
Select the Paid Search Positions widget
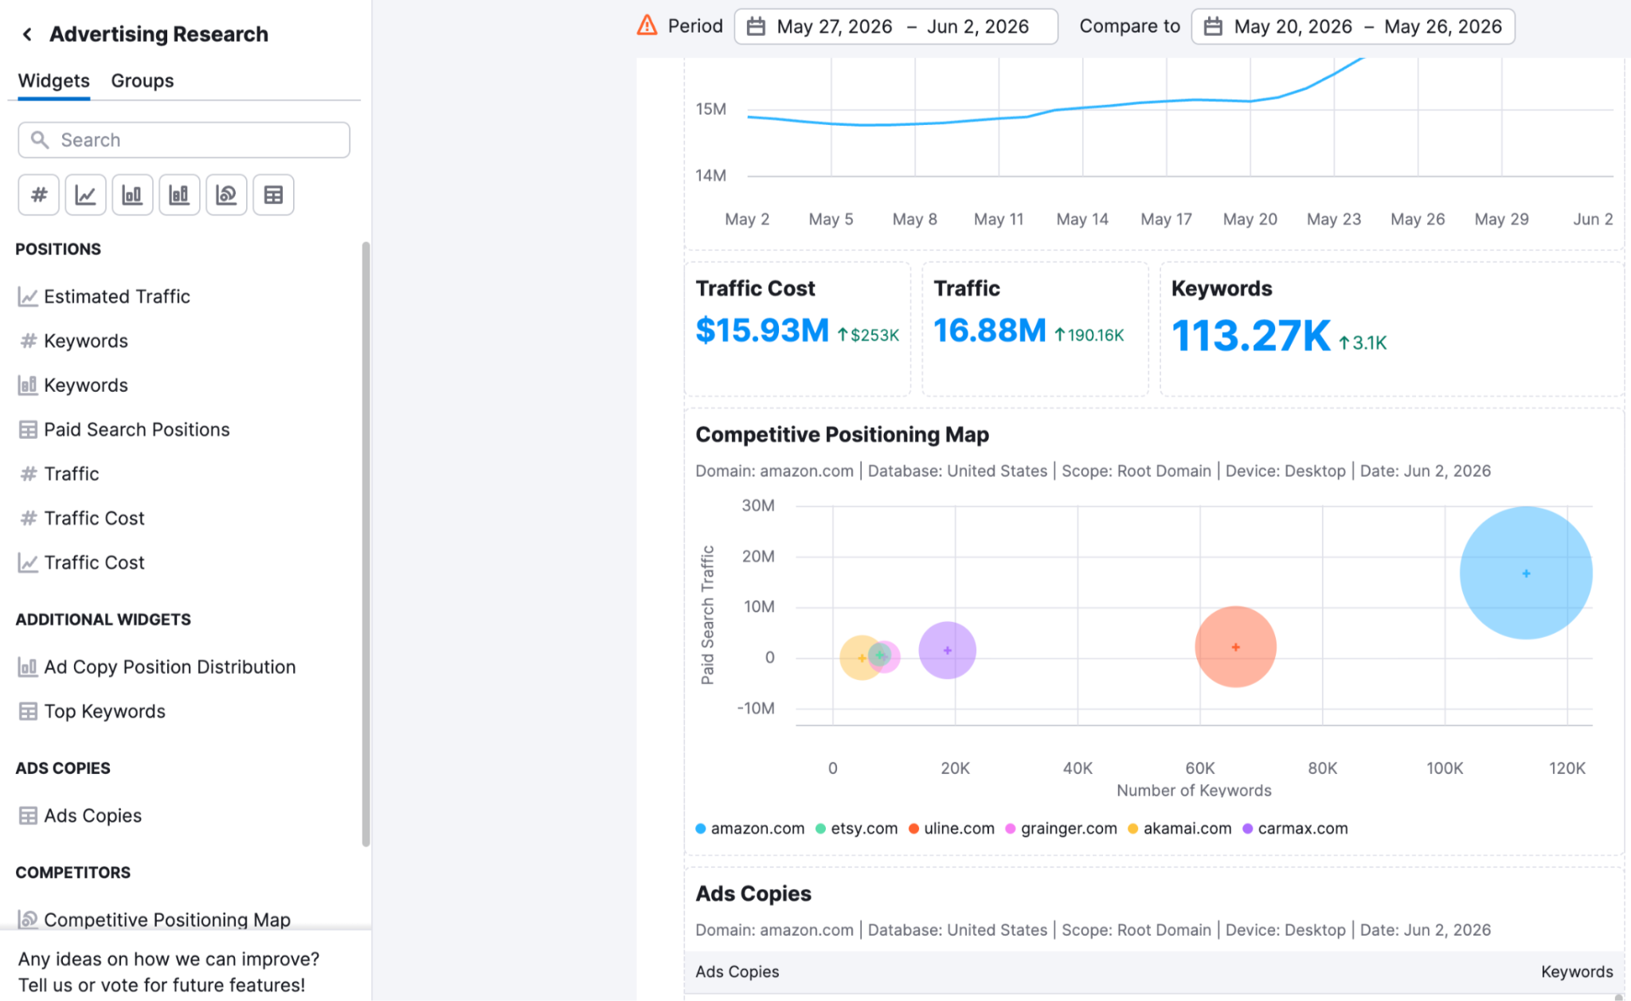(124, 429)
